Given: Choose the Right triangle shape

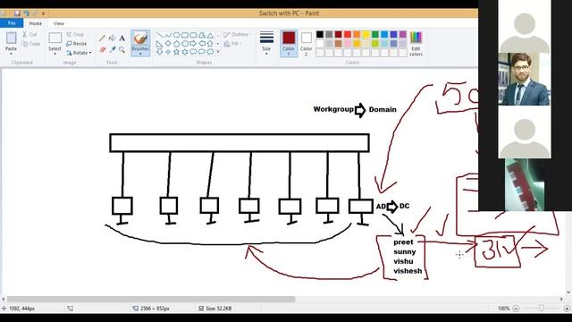Looking at the screenshot, I should click(x=160, y=44).
